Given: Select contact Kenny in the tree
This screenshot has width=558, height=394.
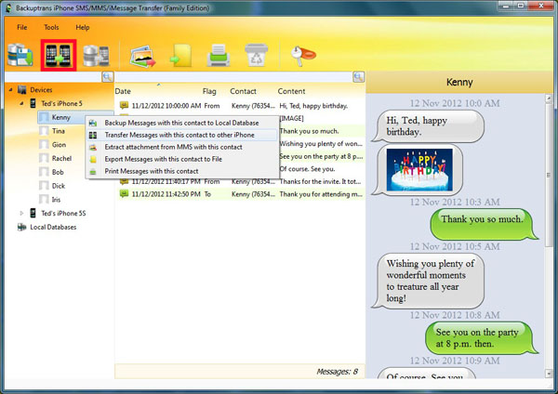Looking at the screenshot, I should click(x=60, y=117).
